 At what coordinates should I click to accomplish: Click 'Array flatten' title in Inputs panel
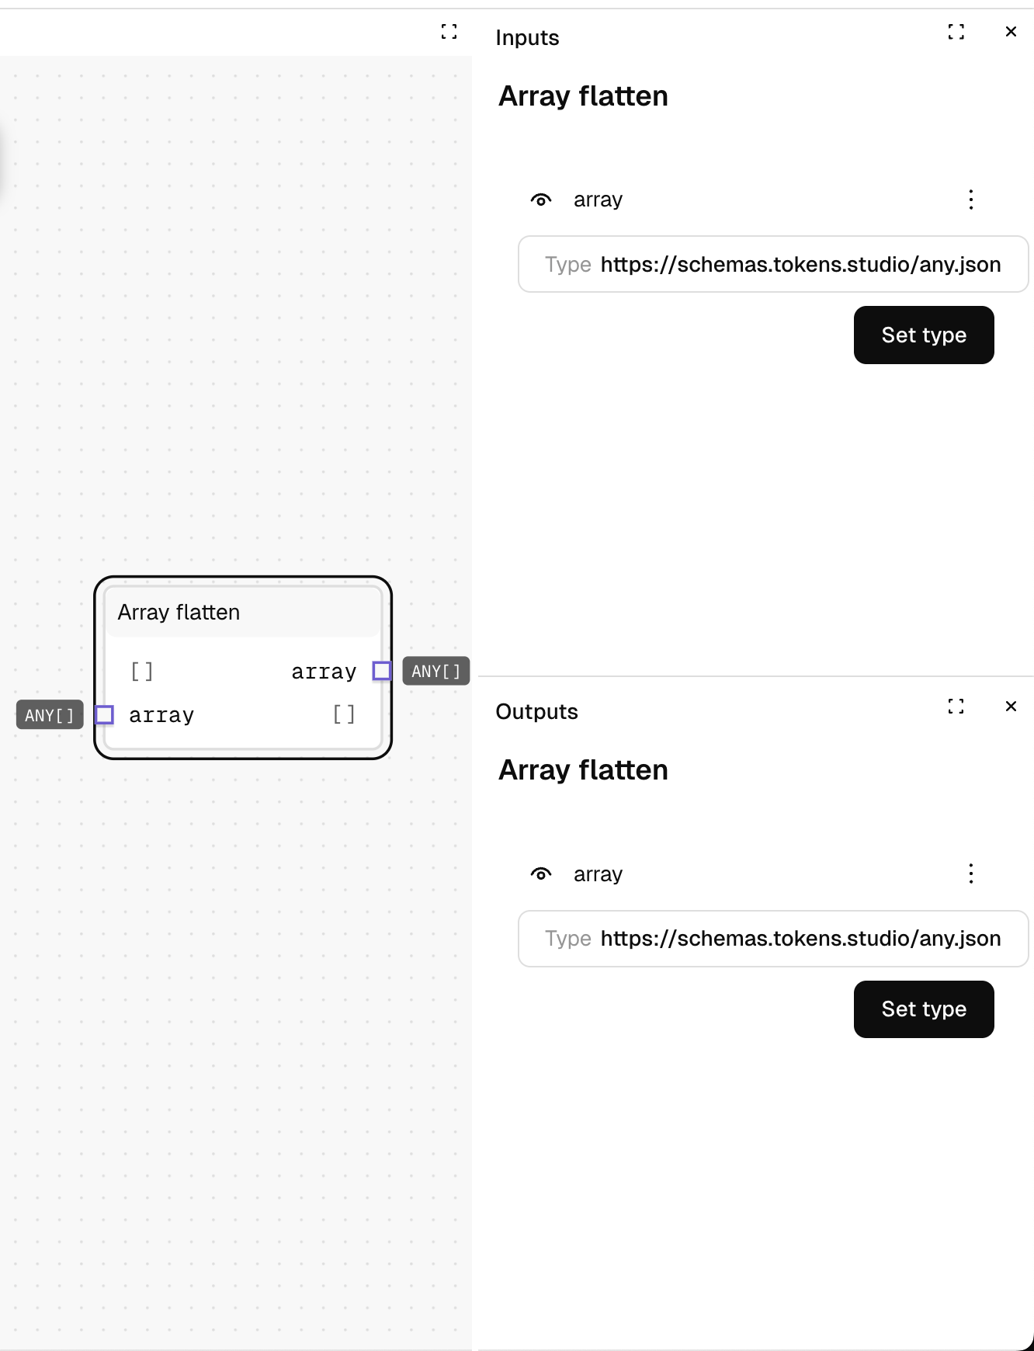point(583,96)
